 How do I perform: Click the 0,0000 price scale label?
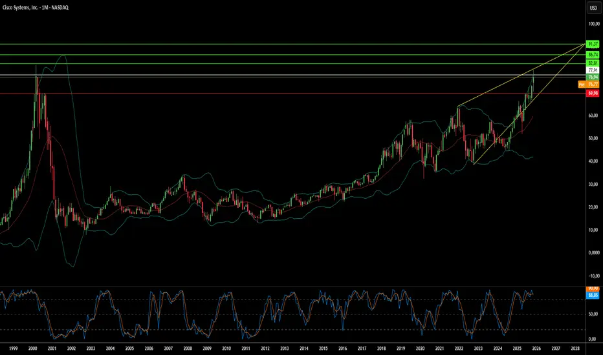pyautogui.click(x=593, y=253)
